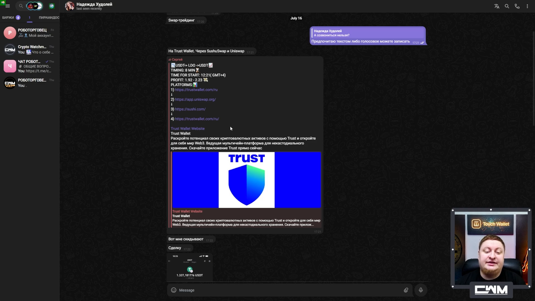Open Надежда Худолей profile avatar in header
Image resolution: width=535 pixels, height=301 pixels.
tap(70, 6)
